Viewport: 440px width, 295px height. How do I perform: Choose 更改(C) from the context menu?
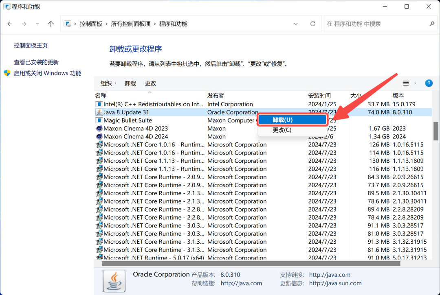pos(292,130)
